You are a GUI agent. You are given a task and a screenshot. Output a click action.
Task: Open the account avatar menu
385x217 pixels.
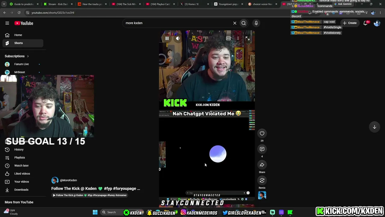(377, 23)
